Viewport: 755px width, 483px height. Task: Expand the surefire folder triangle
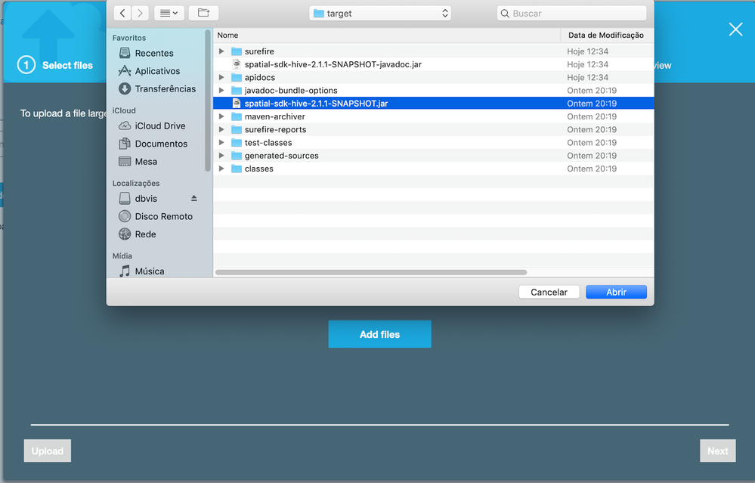point(221,51)
